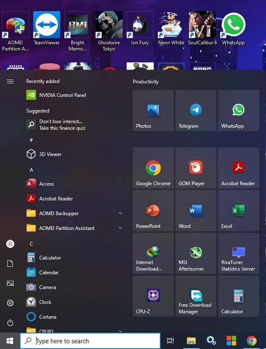The height and width of the screenshot is (349, 266).
Task: Select the SoulCalibur 6 desktop shortcut
Action: [202, 28]
